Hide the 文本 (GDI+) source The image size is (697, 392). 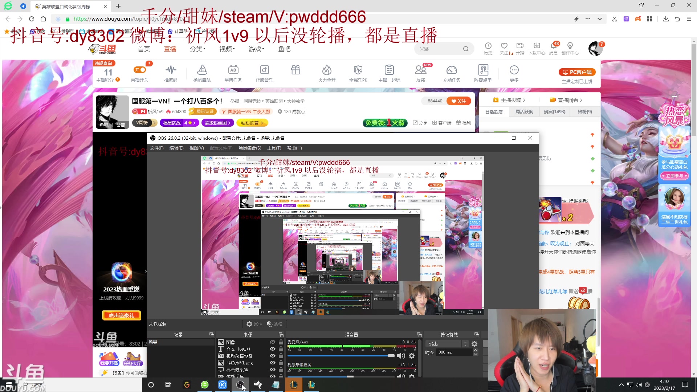click(273, 349)
